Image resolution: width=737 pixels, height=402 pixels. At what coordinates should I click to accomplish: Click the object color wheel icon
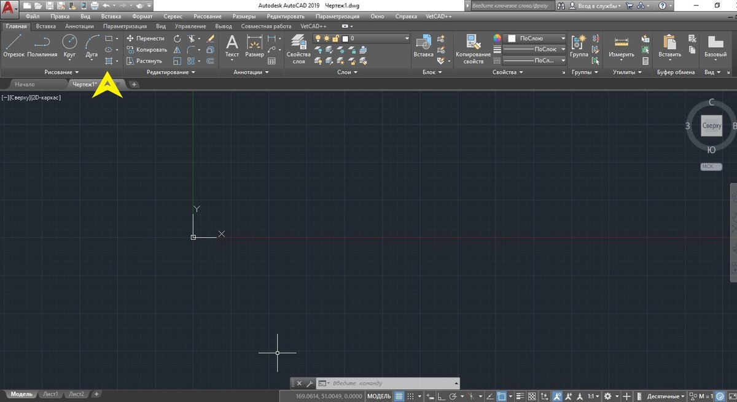point(497,38)
